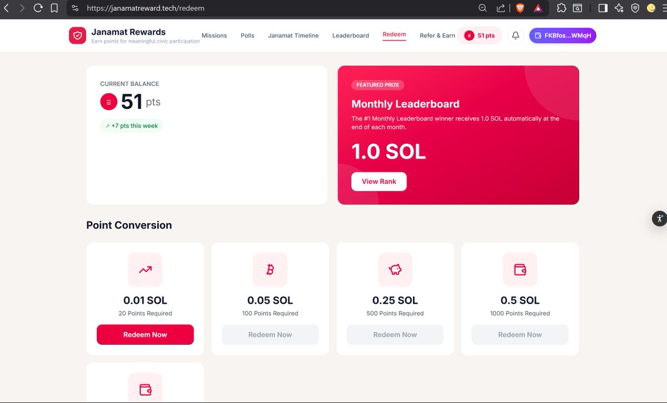This screenshot has width=667, height=403.
Task: Click the browser forward arrow
Action: [x=22, y=8]
